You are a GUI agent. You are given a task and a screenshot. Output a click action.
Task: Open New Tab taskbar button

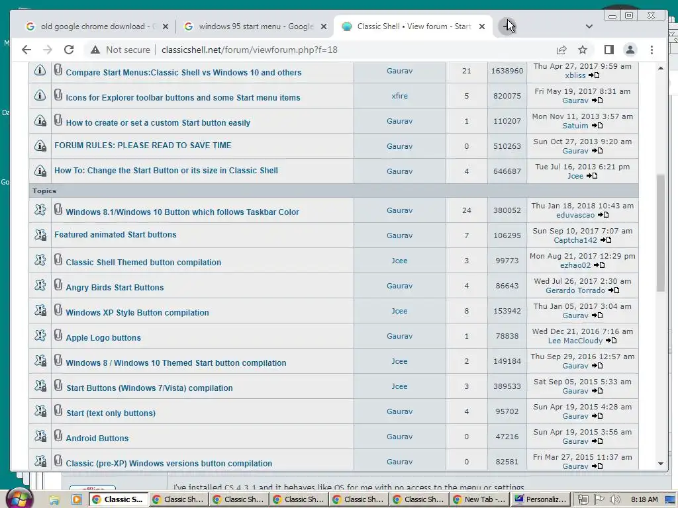pos(479,499)
